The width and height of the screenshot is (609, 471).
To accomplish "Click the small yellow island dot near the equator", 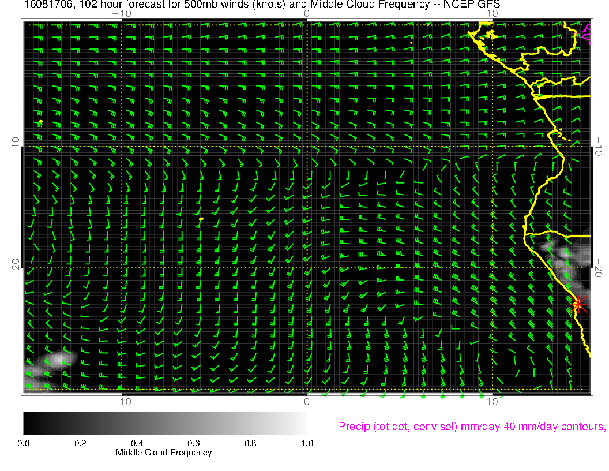I will coord(411,42).
